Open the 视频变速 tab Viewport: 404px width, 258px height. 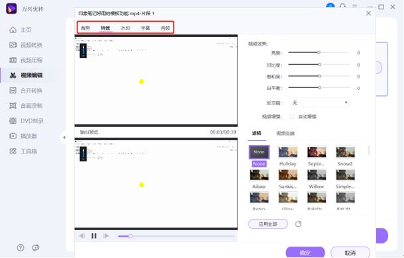point(285,134)
